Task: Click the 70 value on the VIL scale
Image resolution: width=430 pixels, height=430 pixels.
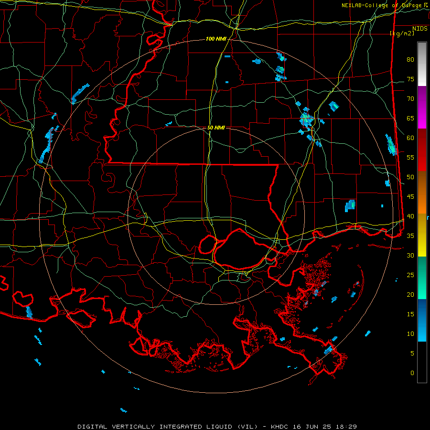Action: (410, 99)
